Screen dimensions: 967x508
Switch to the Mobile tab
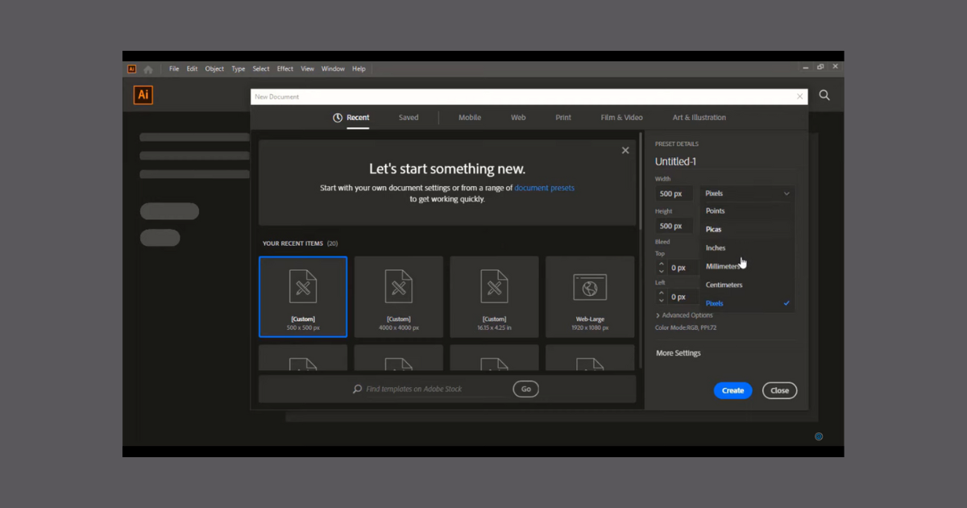pos(470,118)
